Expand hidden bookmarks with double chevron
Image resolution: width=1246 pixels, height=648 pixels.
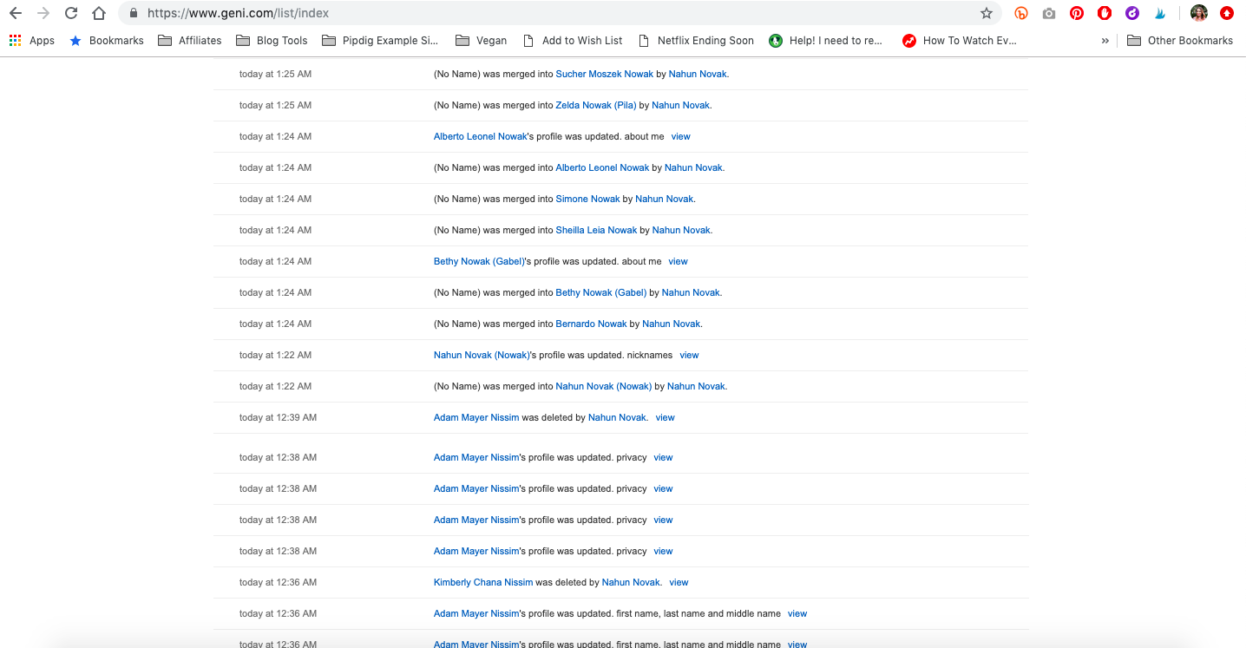click(x=1105, y=41)
